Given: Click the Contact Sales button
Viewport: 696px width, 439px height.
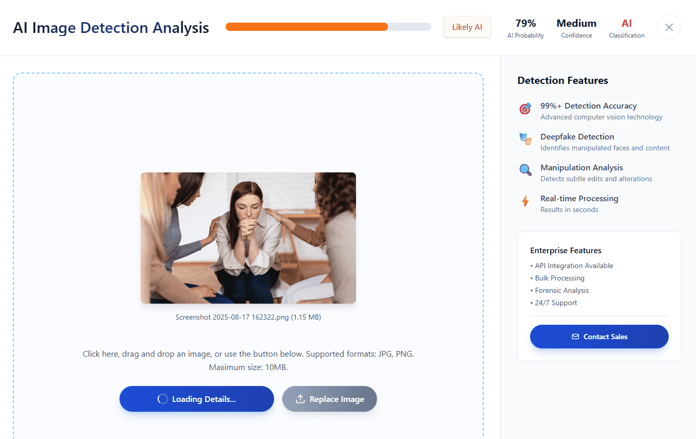Looking at the screenshot, I should point(599,337).
